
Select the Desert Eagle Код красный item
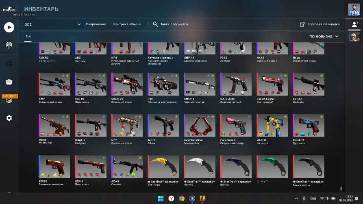pyautogui.click(x=272, y=84)
